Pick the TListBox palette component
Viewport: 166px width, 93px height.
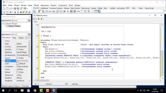(71, 11)
